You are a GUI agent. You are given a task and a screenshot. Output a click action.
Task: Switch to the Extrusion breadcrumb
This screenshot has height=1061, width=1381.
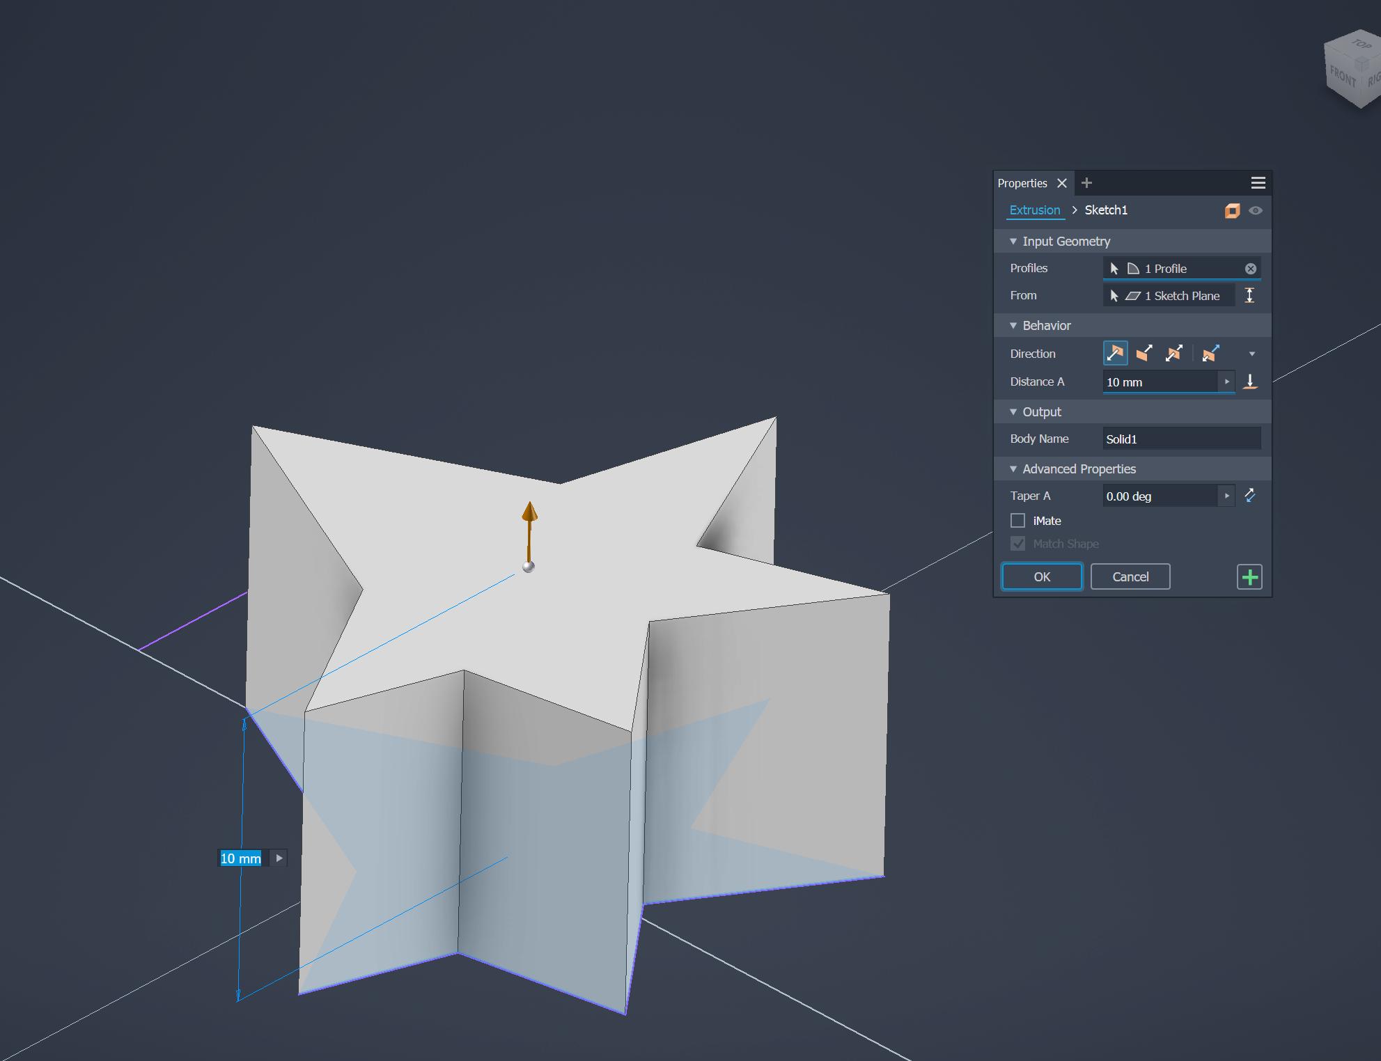[1036, 210]
